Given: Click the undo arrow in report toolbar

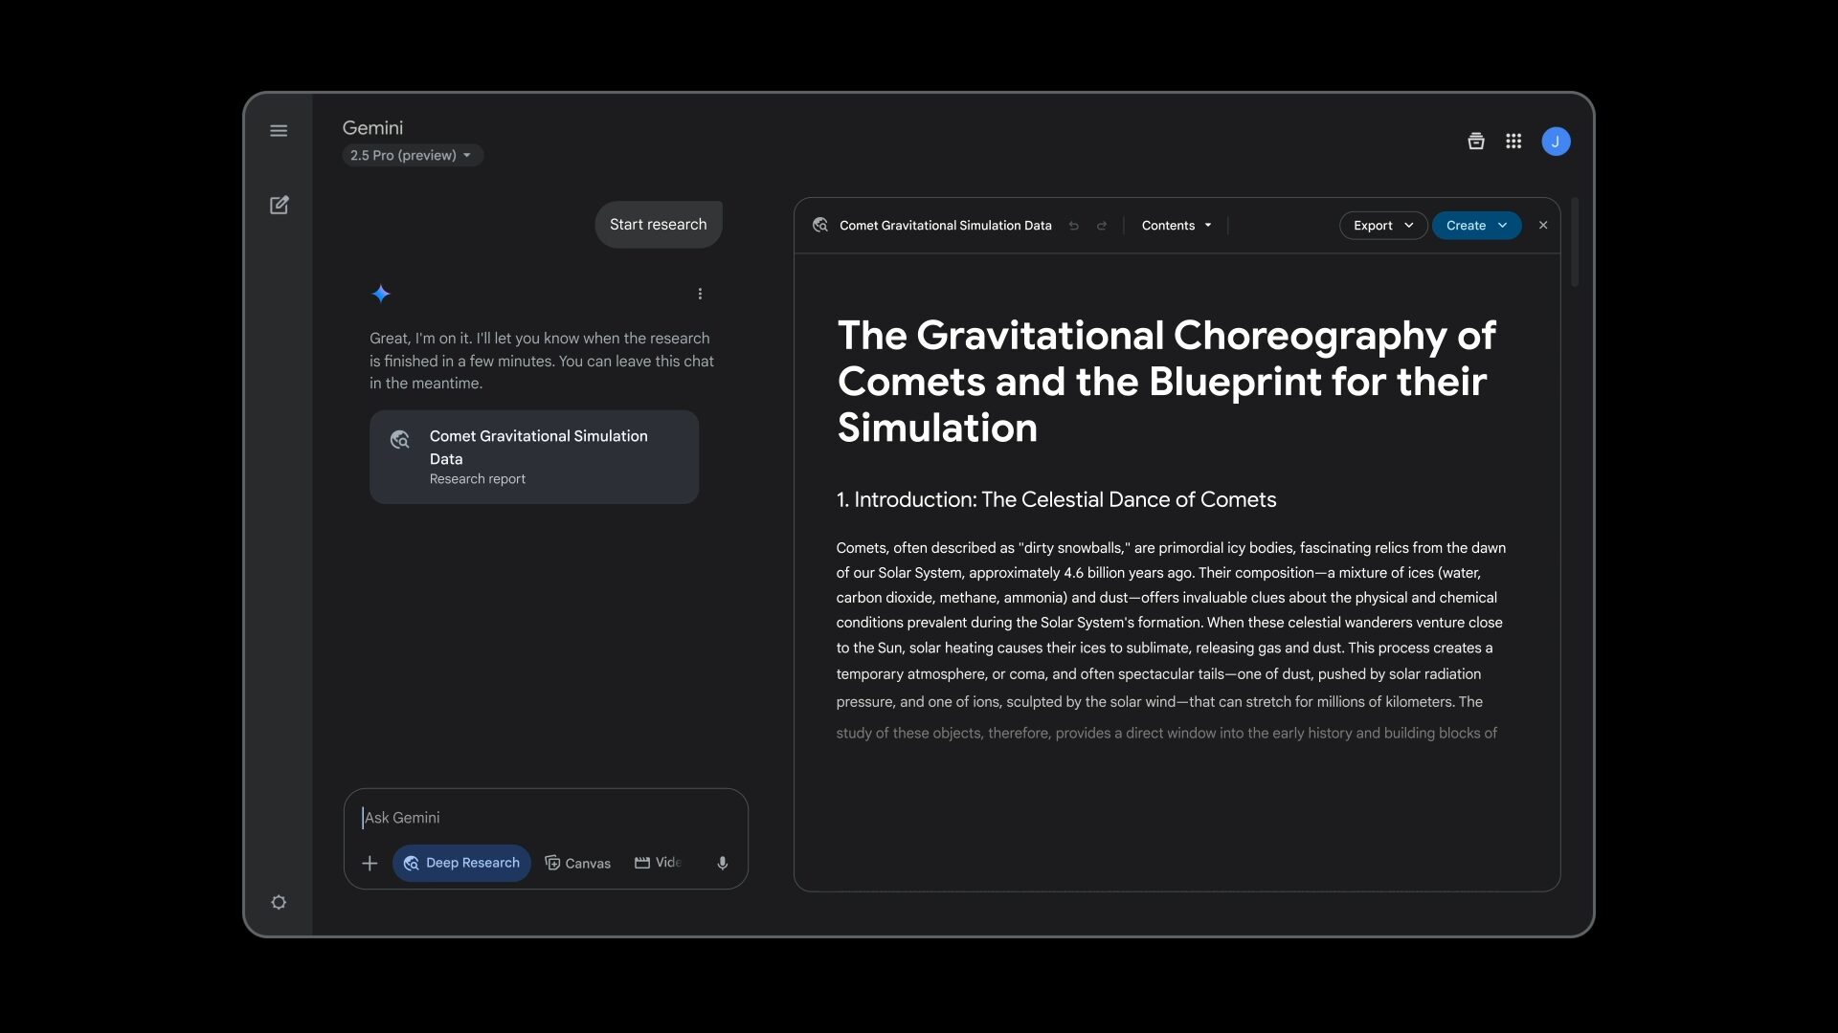Looking at the screenshot, I should pyautogui.click(x=1074, y=226).
